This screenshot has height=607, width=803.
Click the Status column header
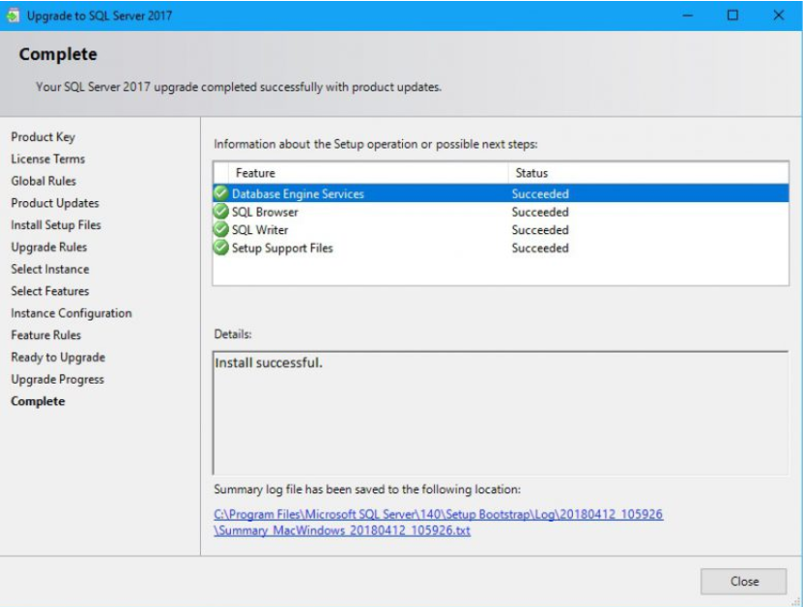[x=648, y=173]
